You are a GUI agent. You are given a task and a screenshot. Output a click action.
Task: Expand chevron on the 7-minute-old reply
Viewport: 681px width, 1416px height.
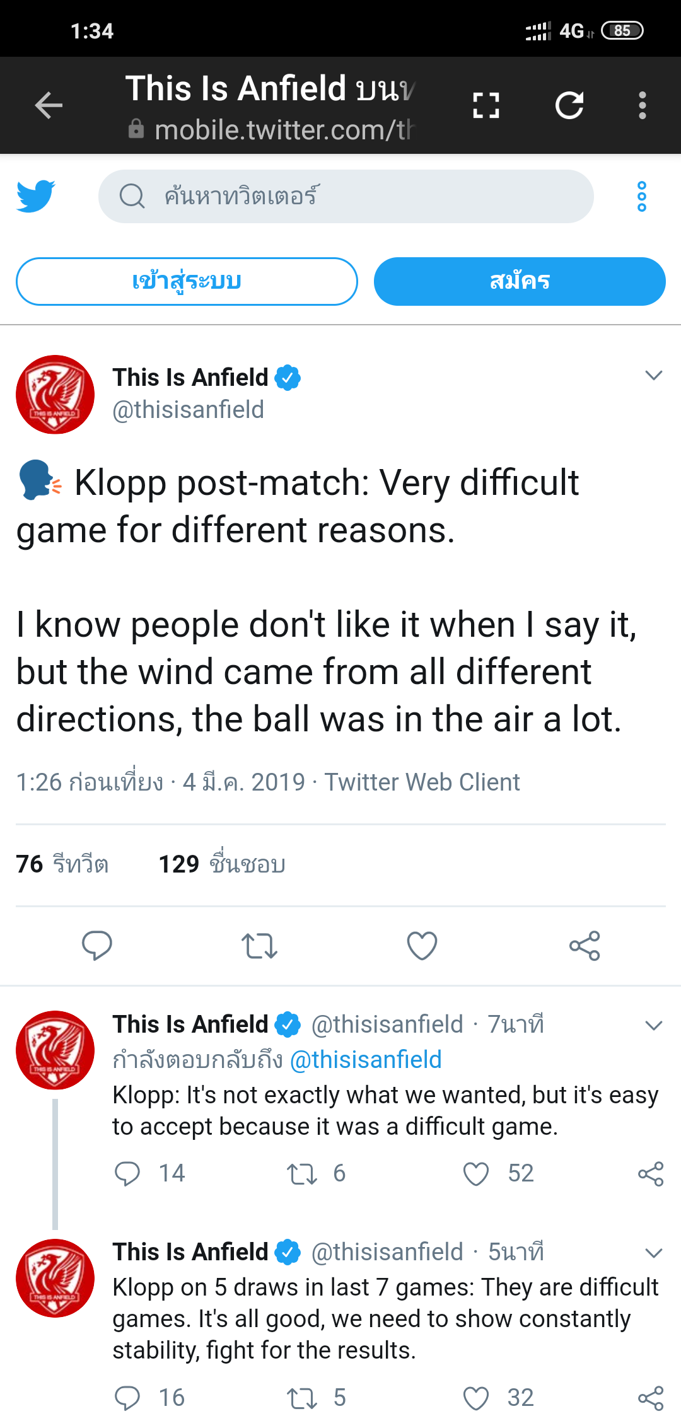click(x=654, y=1026)
